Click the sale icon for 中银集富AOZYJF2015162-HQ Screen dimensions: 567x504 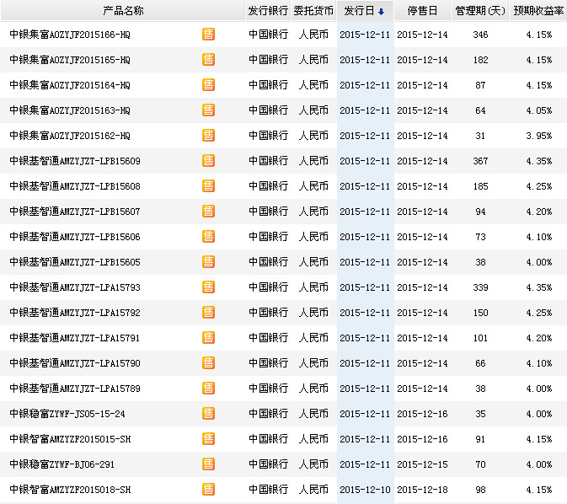coord(208,136)
